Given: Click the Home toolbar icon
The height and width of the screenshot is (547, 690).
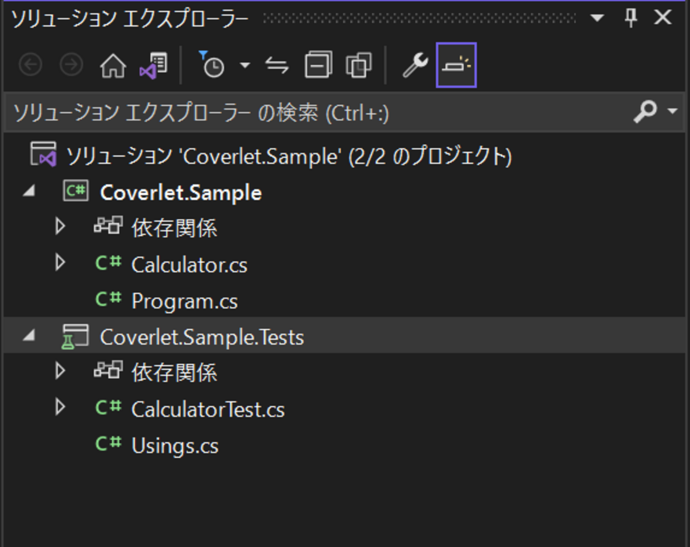Looking at the screenshot, I should pyautogui.click(x=113, y=66).
